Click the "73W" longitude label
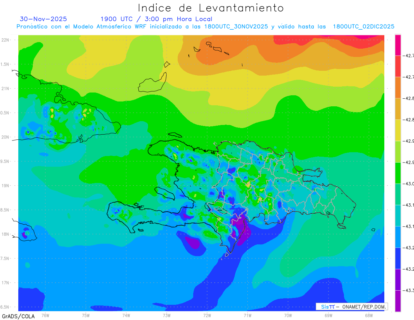The height and width of the screenshot is (320, 414). tap(167, 315)
